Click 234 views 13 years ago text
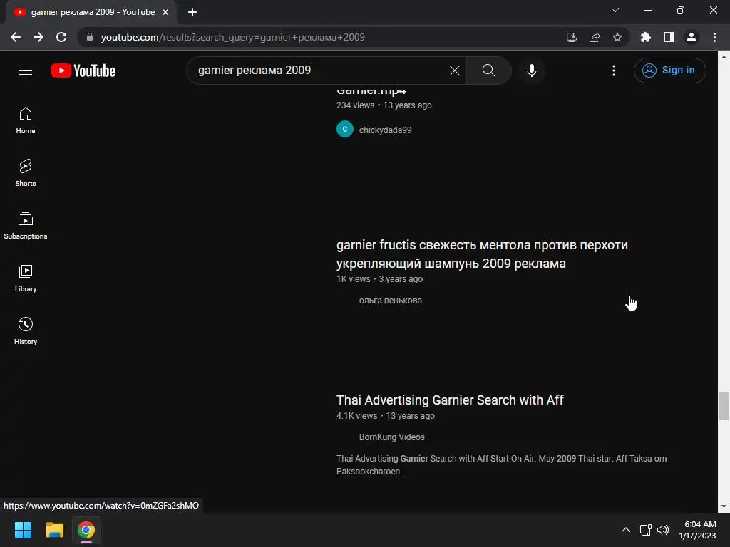Viewport: 730px width, 547px height. coord(384,105)
